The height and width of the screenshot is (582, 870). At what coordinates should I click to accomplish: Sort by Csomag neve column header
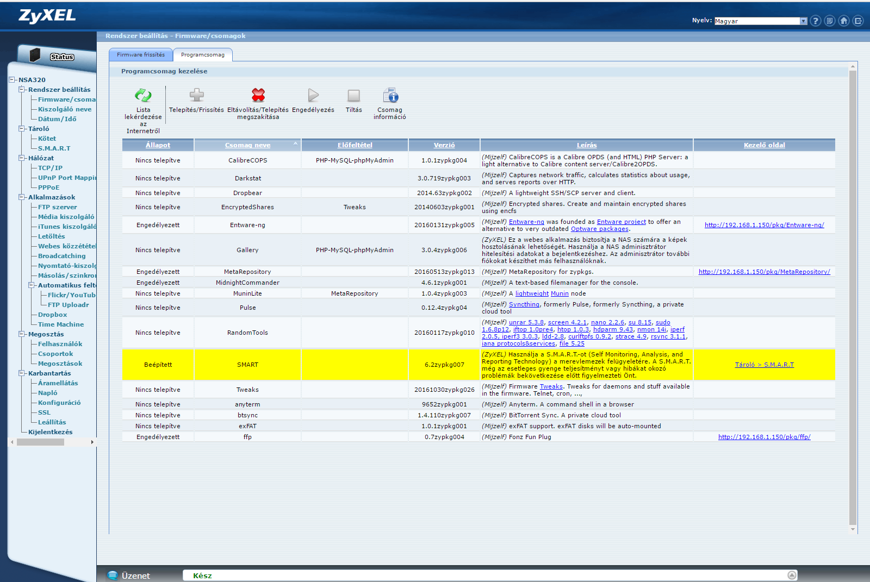point(247,145)
